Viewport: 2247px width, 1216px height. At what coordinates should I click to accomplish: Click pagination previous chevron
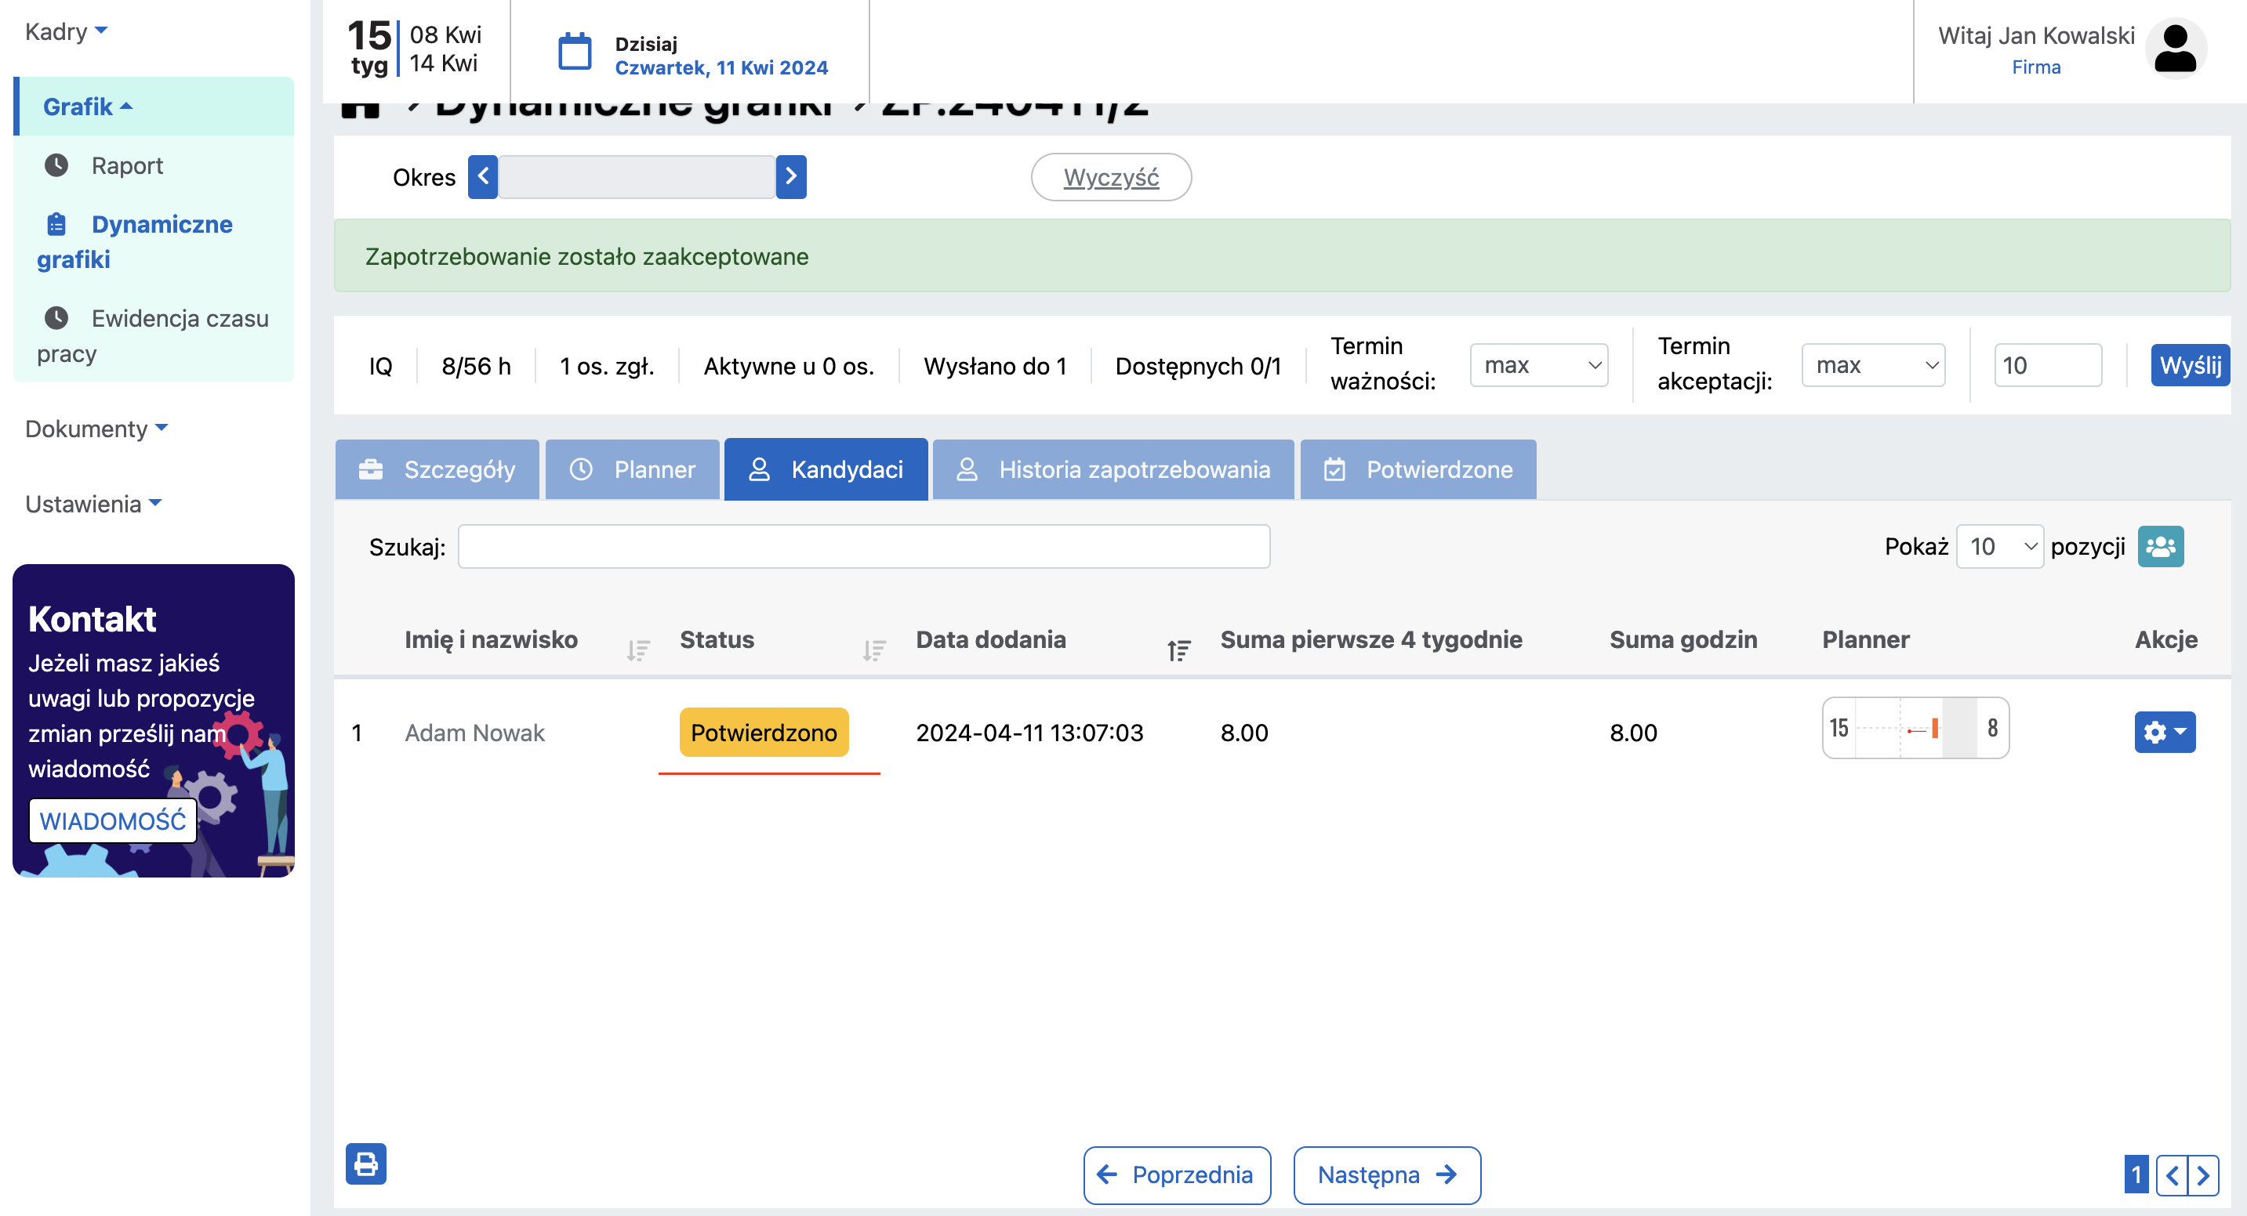click(x=2171, y=1176)
